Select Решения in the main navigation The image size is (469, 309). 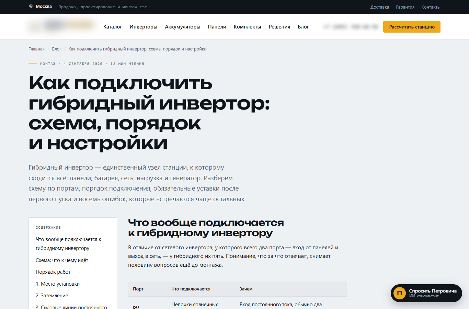click(279, 27)
